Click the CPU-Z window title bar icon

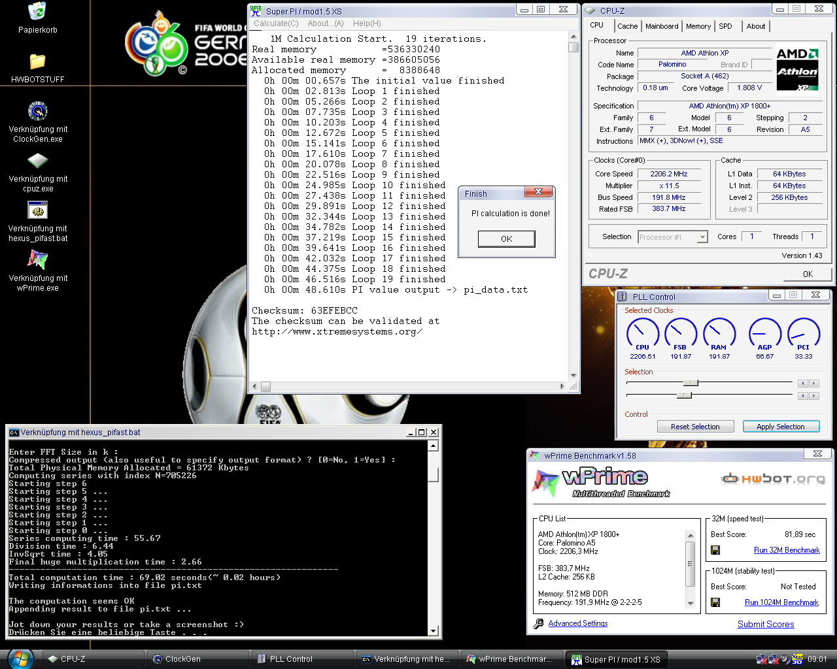click(x=590, y=10)
